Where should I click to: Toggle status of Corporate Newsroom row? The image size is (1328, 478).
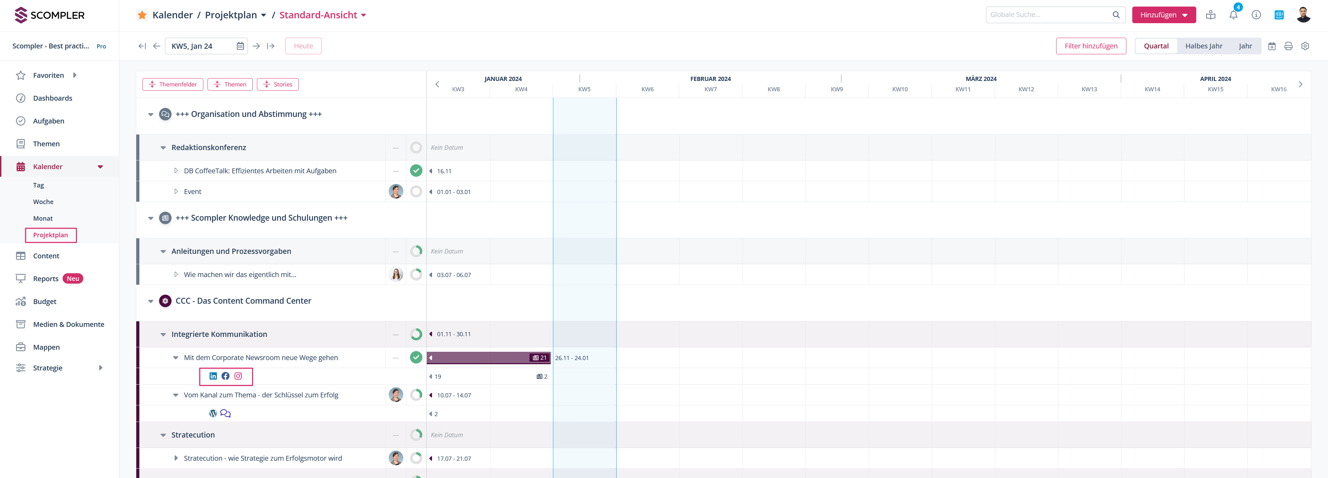point(416,357)
